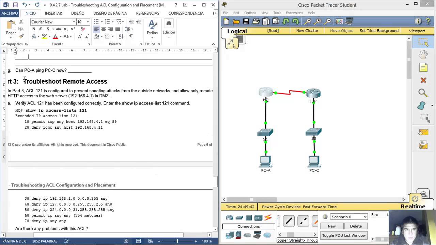Open Packet Tracer help question mark icon

tap(429, 21)
